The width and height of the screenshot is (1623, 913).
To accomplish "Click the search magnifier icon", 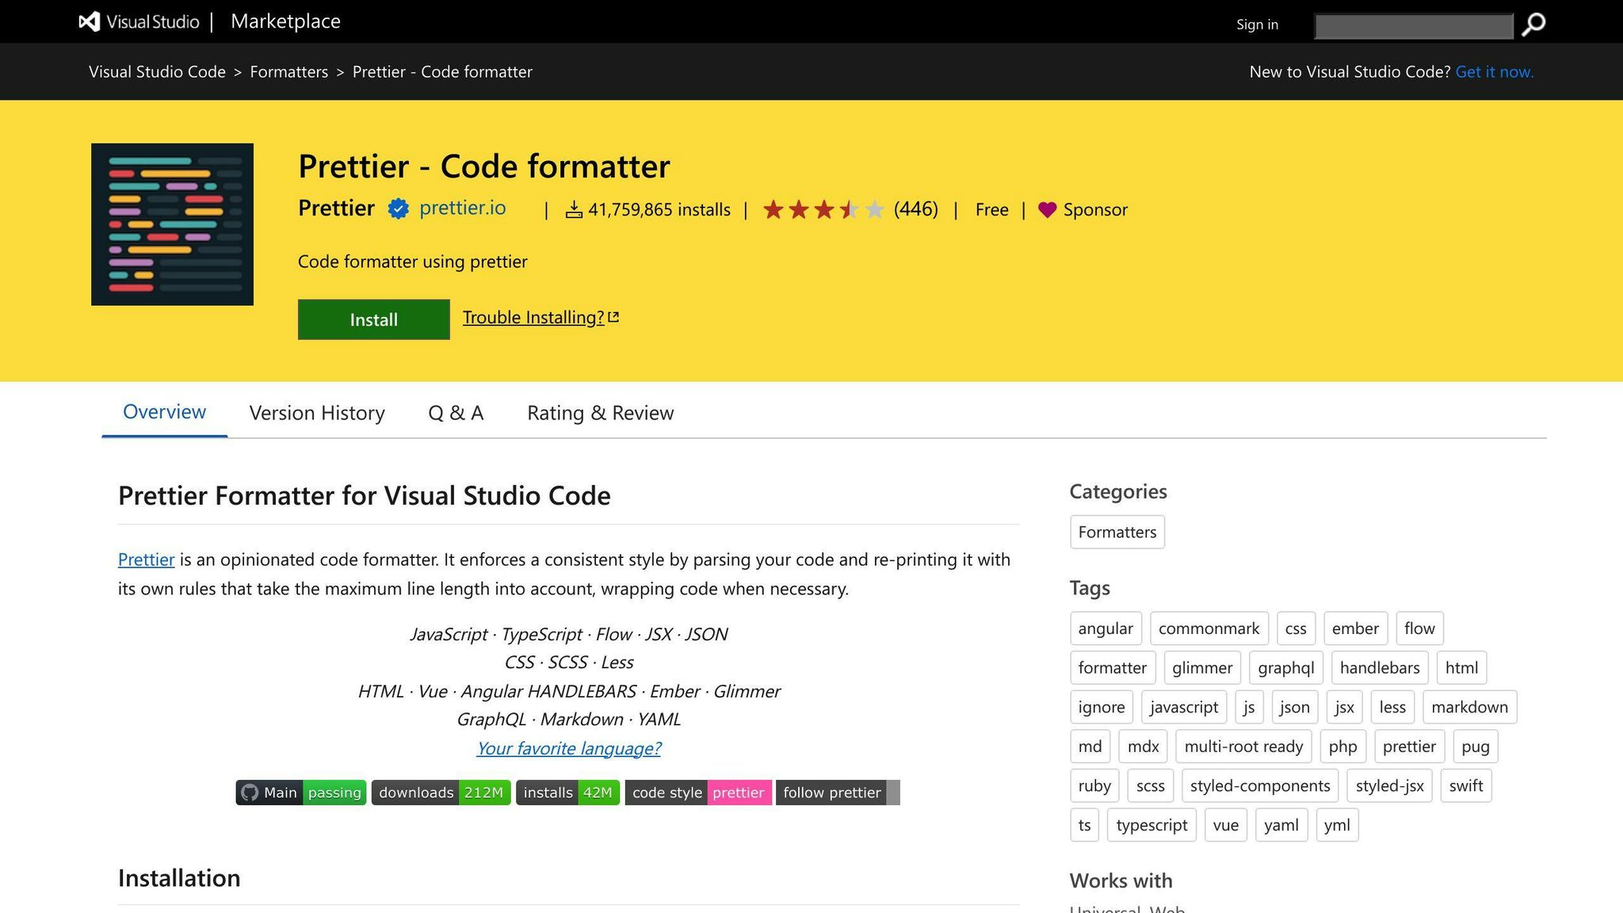I will 1533,25.
